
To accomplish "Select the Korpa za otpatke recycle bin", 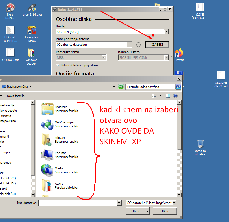I will (x=200, y=148).
